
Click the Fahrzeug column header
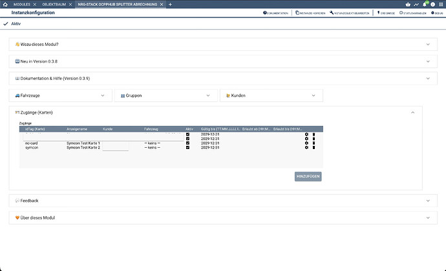pos(151,129)
